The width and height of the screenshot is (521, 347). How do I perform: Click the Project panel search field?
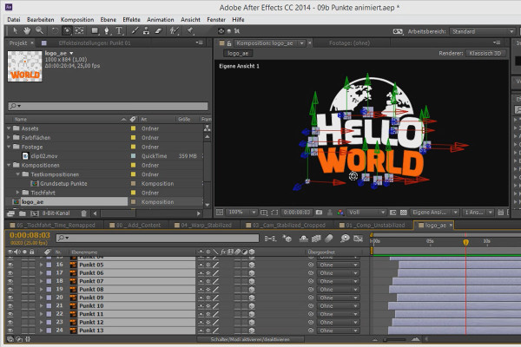108,106
